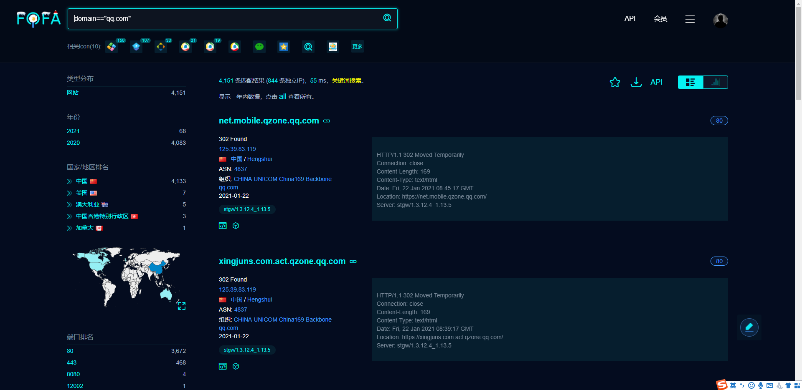
Task: Open link icon beside net.mobile.qzone.qq.com
Action: point(327,121)
